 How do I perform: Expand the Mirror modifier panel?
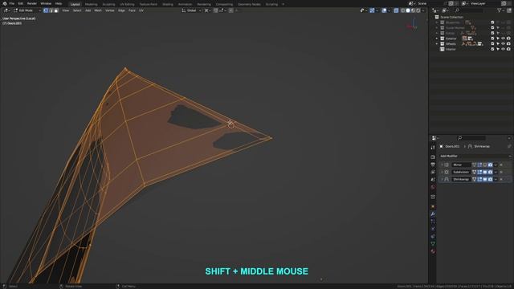coord(442,165)
